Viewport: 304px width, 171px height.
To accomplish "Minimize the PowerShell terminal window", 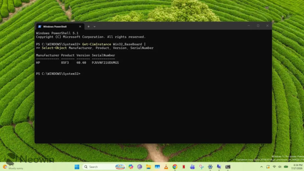I will pos(249,25).
